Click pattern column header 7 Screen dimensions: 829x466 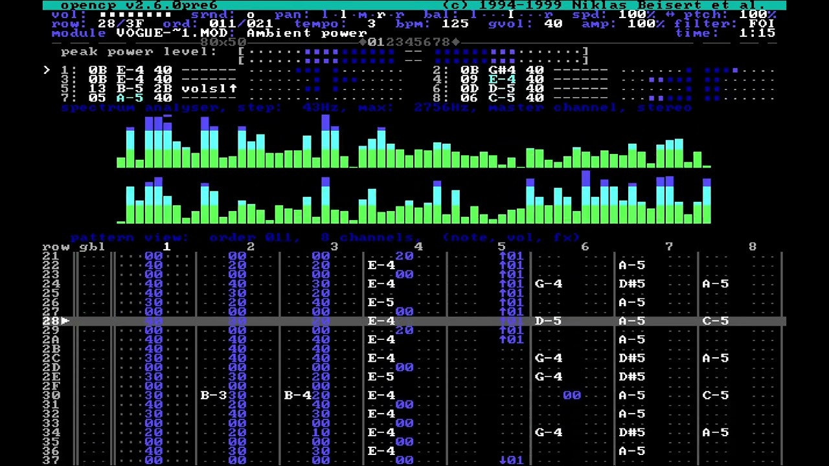[x=668, y=247]
